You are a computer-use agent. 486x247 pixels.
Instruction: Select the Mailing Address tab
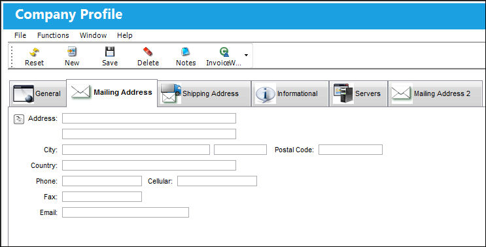pos(112,93)
